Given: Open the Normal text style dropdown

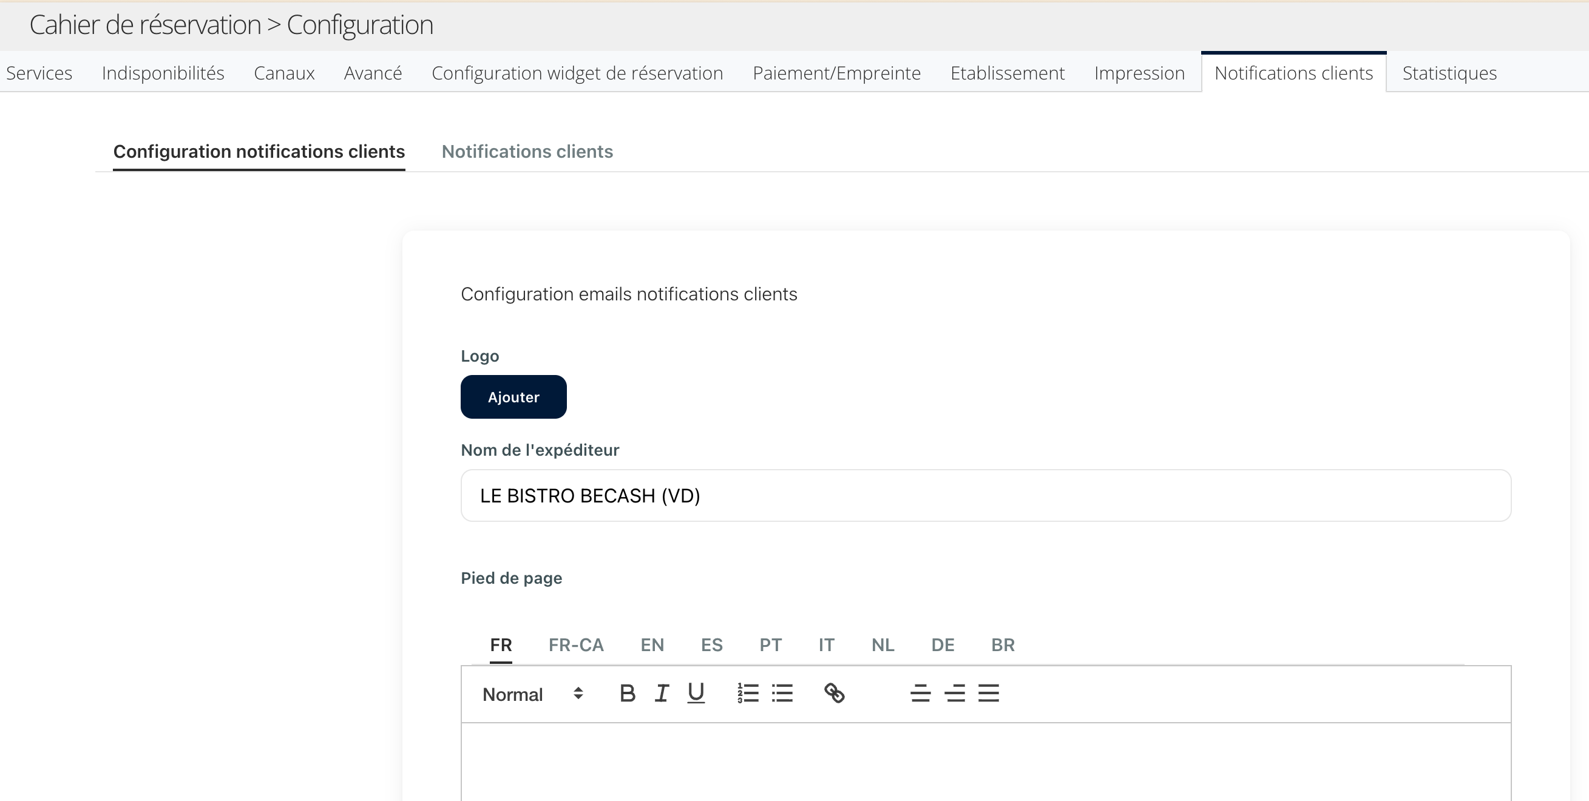Looking at the screenshot, I should pos(532,694).
